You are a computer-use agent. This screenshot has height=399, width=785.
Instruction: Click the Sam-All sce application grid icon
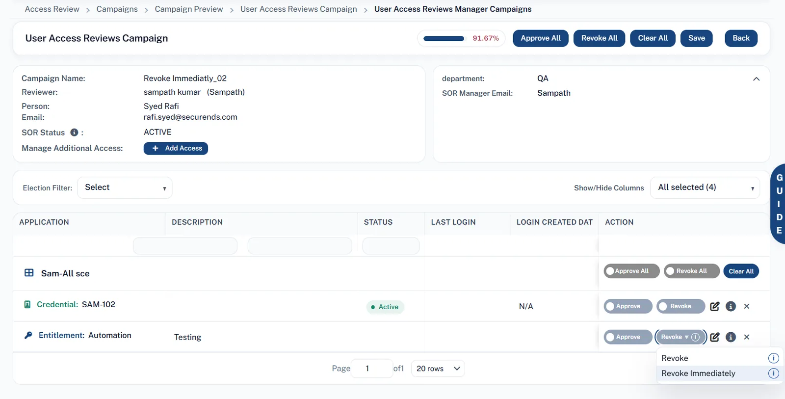[x=29, y=273]
